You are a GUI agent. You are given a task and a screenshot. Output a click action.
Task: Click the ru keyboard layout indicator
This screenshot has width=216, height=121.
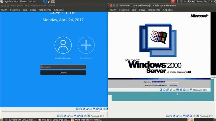185,1
